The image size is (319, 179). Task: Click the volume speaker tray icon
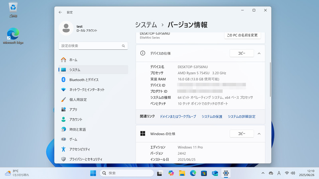(293, 173)
